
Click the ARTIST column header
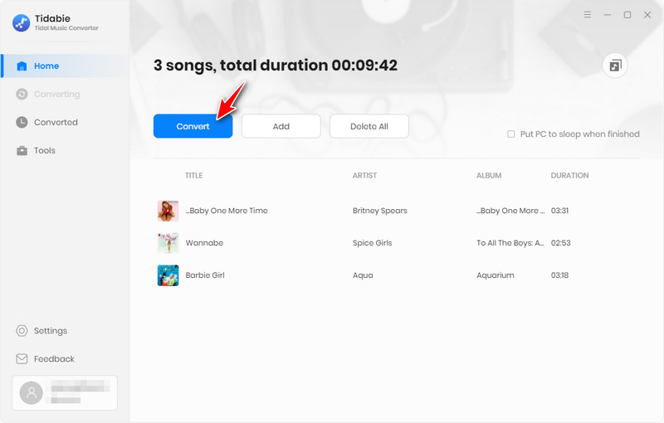click(x=364, y=175)
